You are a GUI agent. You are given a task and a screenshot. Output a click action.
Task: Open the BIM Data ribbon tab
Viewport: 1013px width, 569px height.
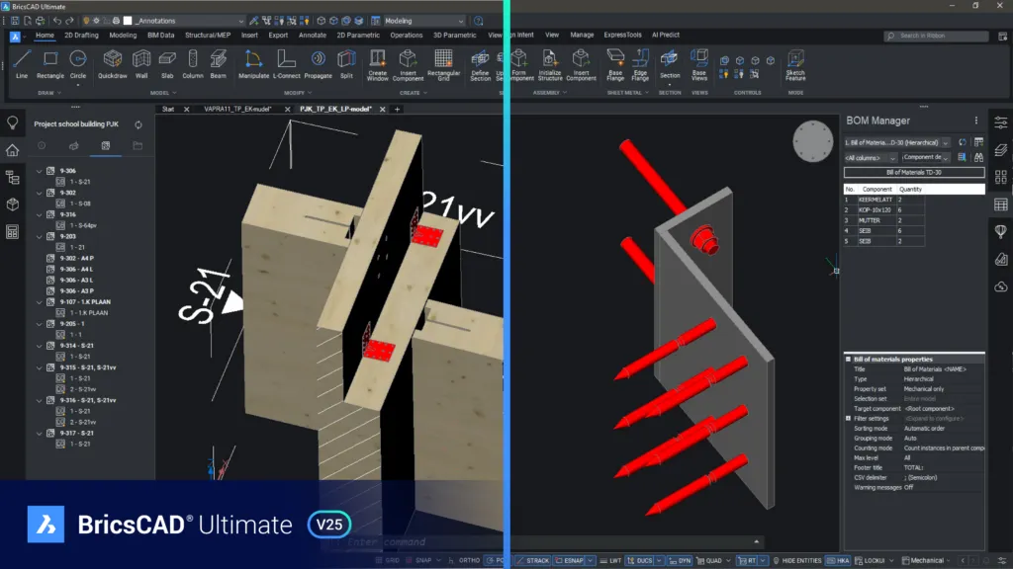click(x=161, y=35)
